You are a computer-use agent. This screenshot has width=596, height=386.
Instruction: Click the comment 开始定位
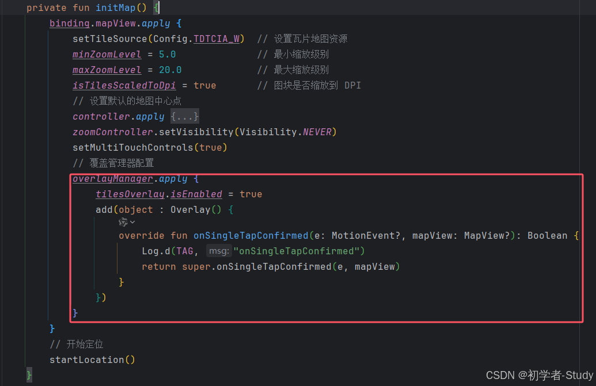pos(77,344)
